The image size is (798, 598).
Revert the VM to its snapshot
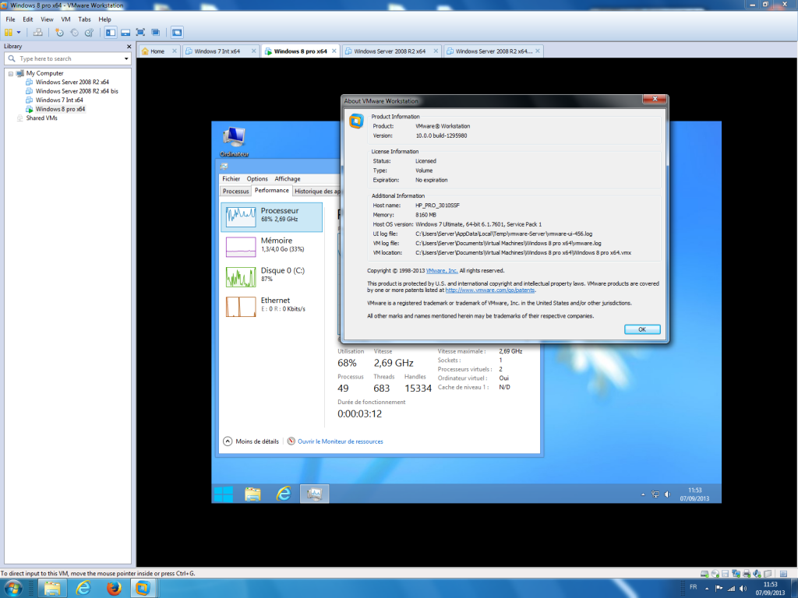[74, 33]
